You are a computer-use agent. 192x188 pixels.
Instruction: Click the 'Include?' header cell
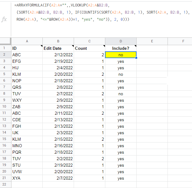121,48
